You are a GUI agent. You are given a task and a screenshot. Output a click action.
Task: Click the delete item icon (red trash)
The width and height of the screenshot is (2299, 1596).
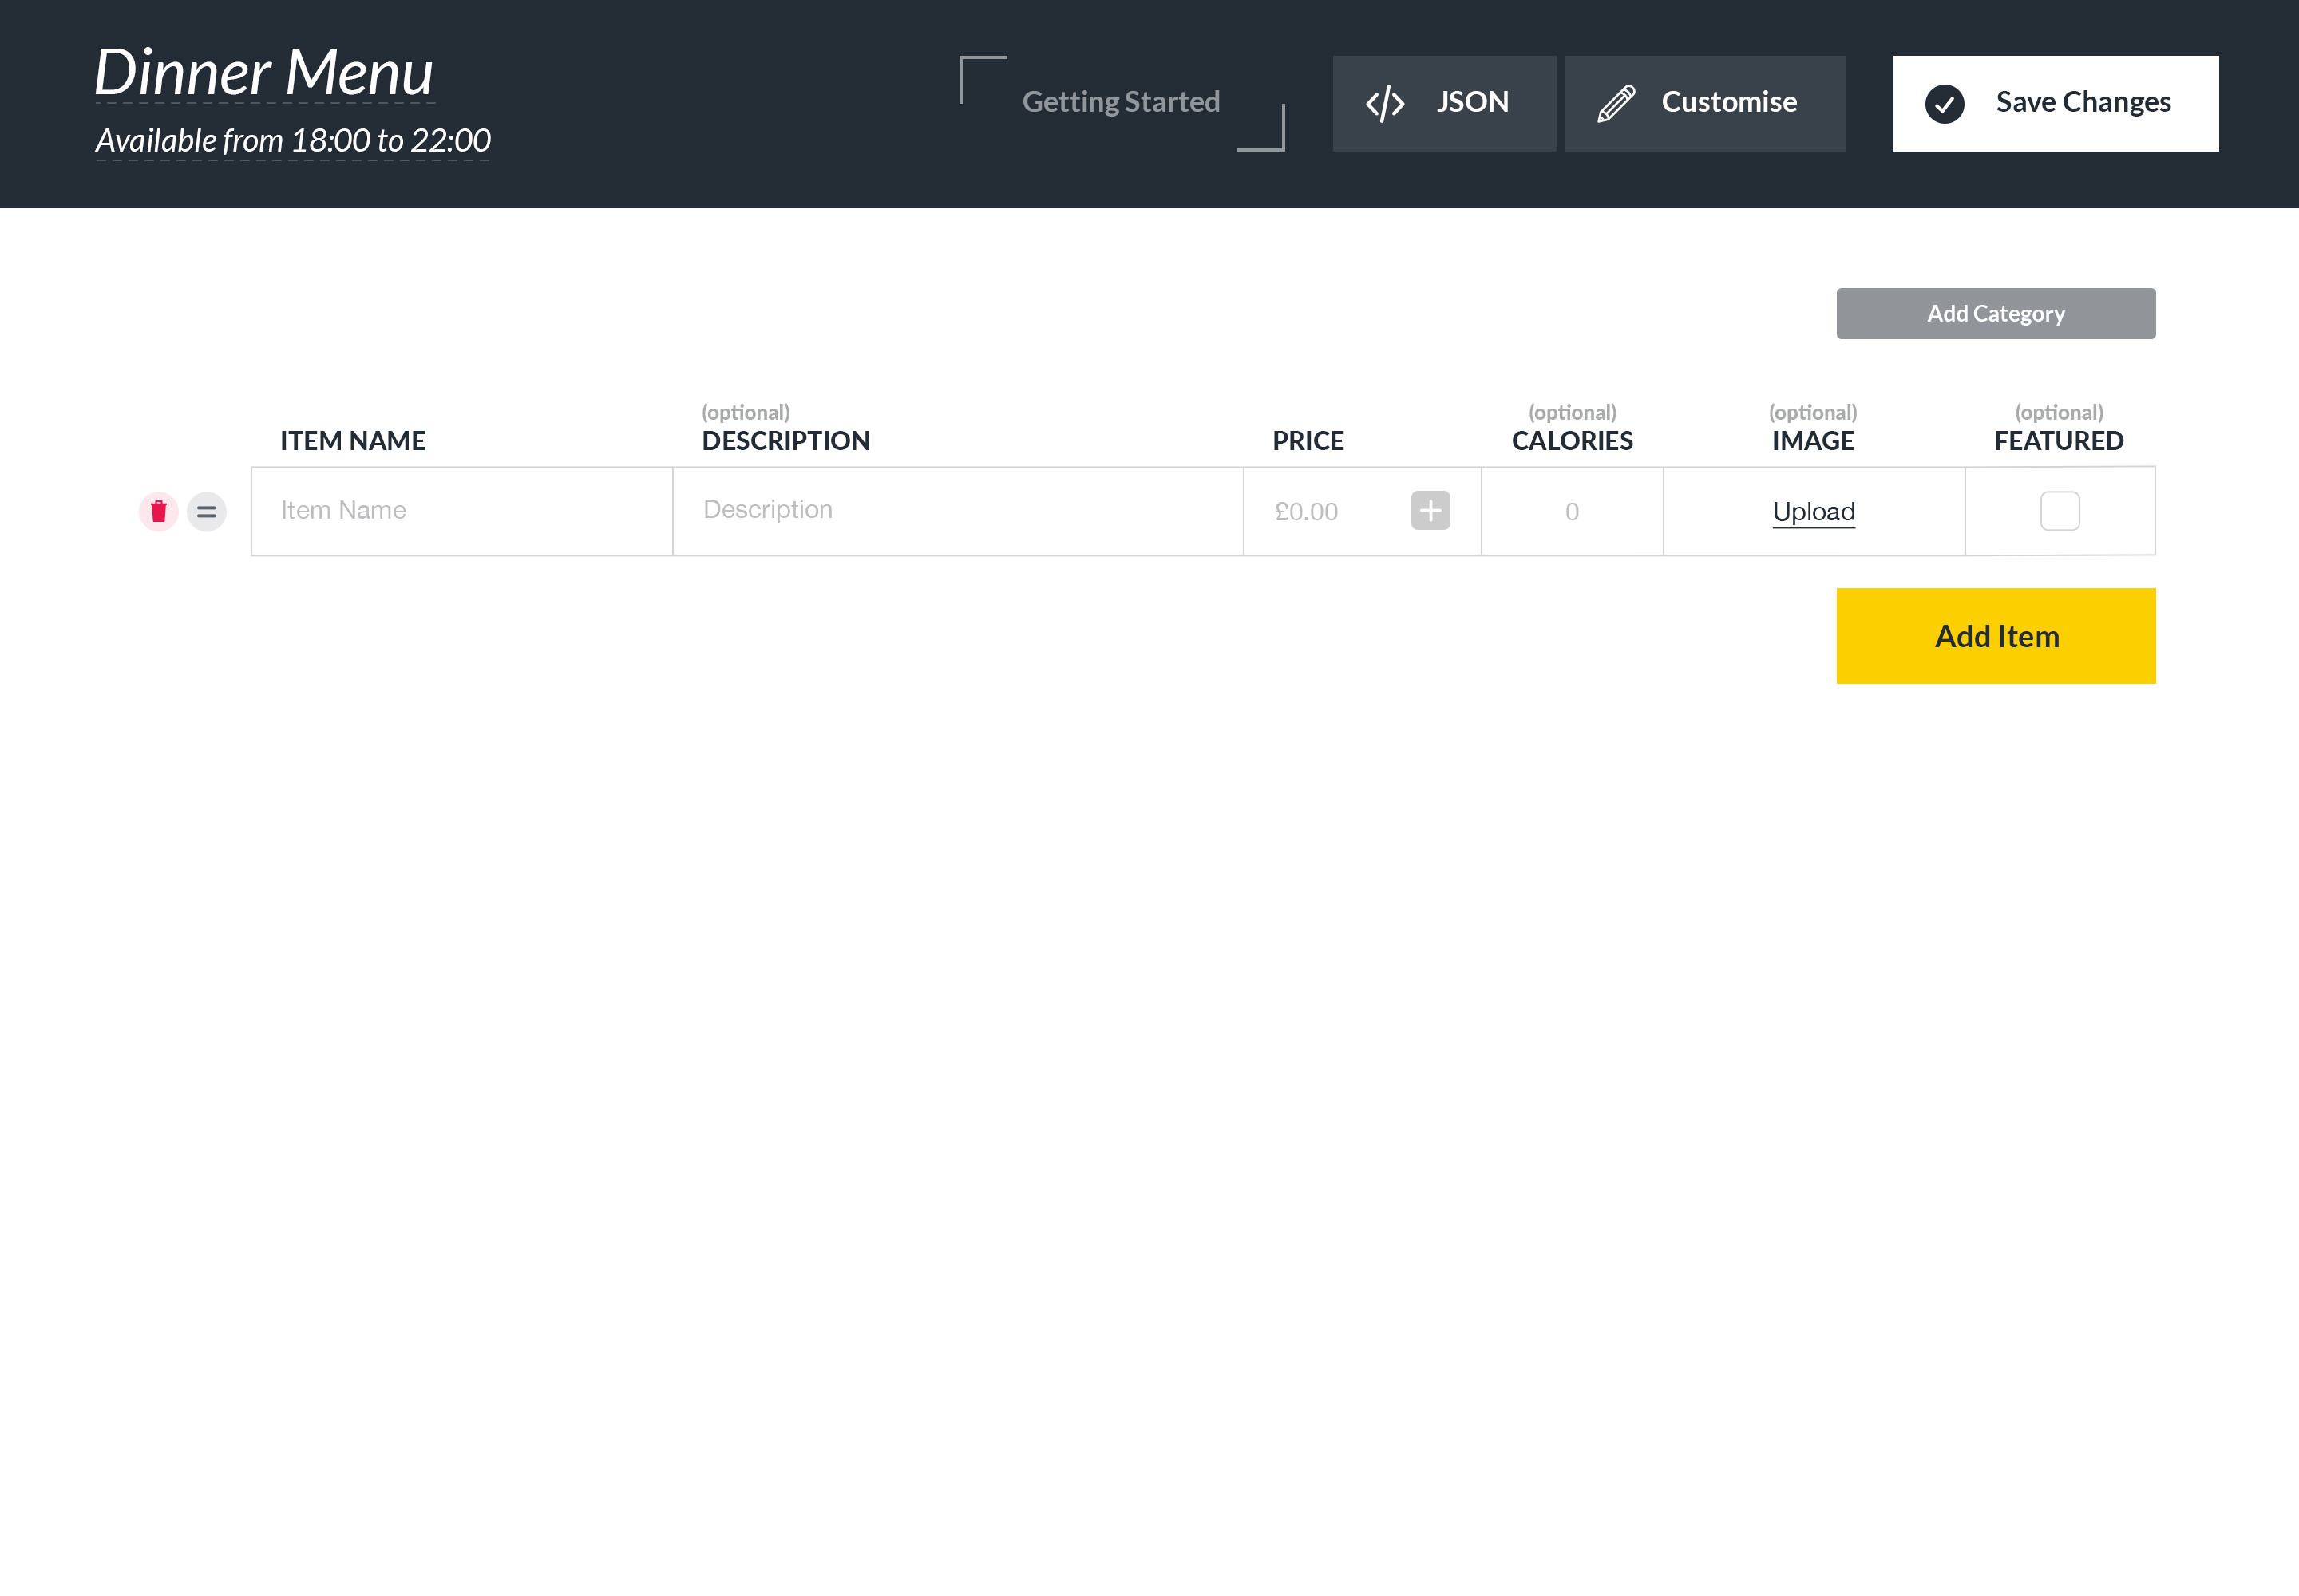click(160, 510)
